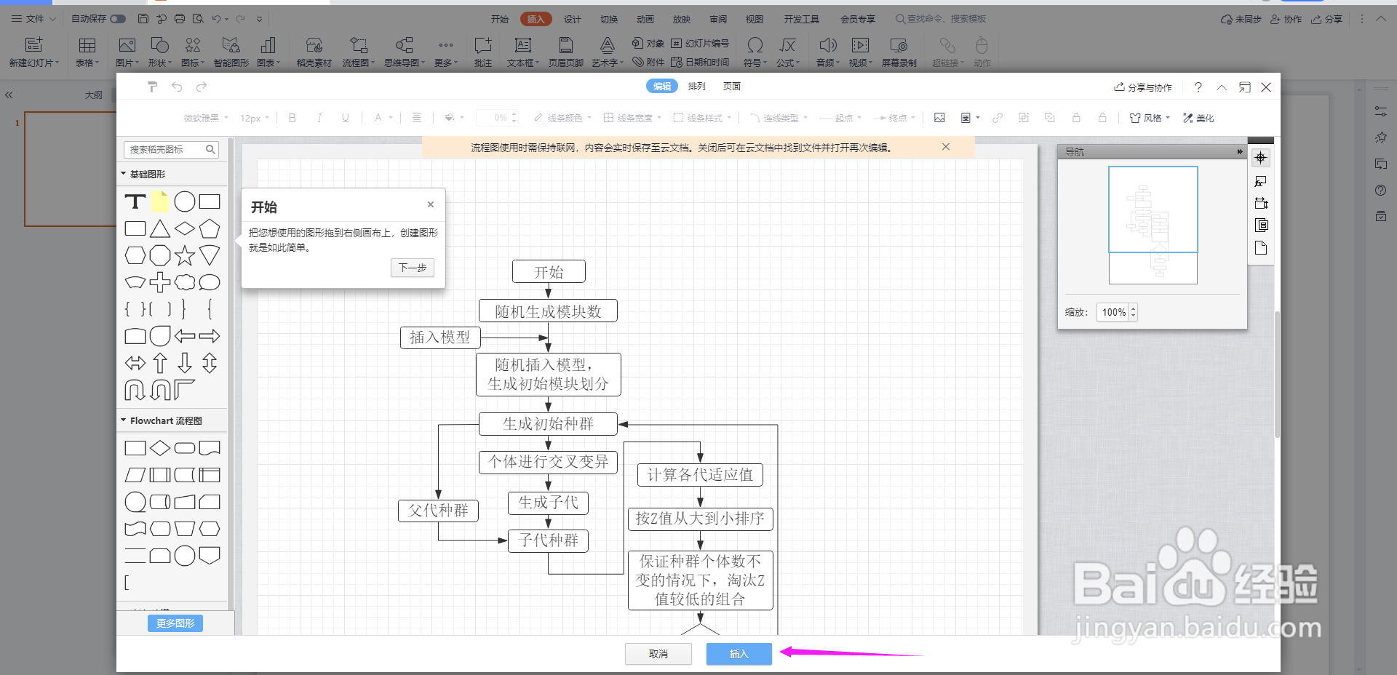Open the font color A picker
The image size is (1397, 675).
point(383,118)
